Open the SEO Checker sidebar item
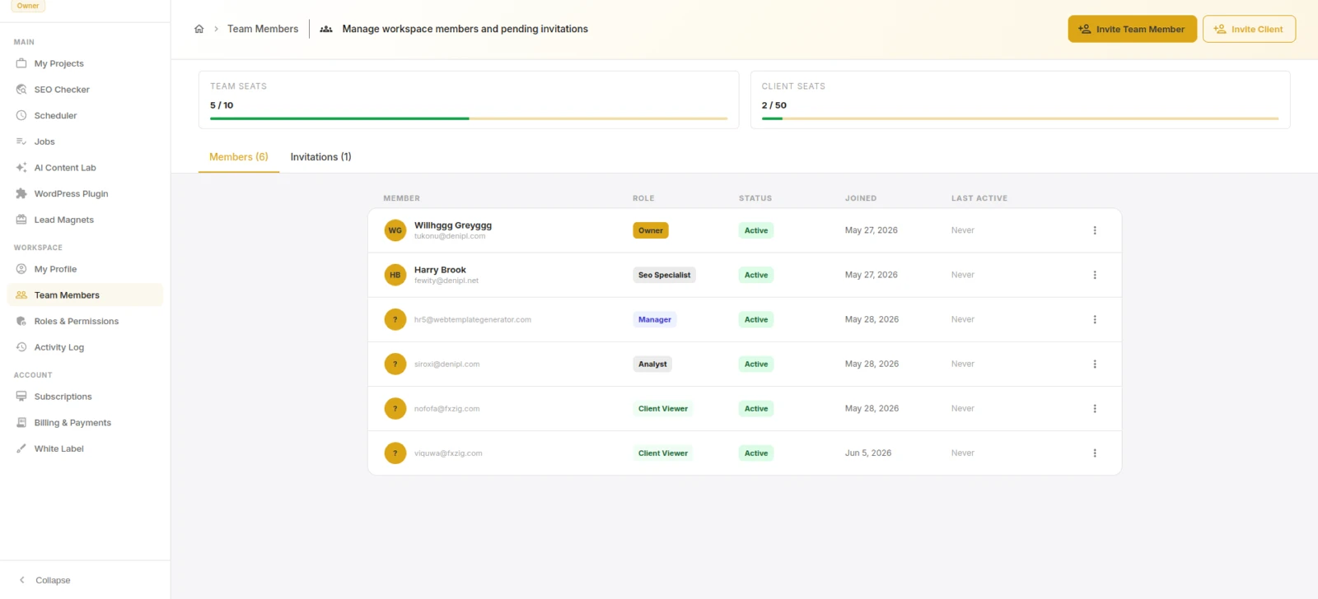The width and height of the screenshot is (1318, 599). point(85,90)
